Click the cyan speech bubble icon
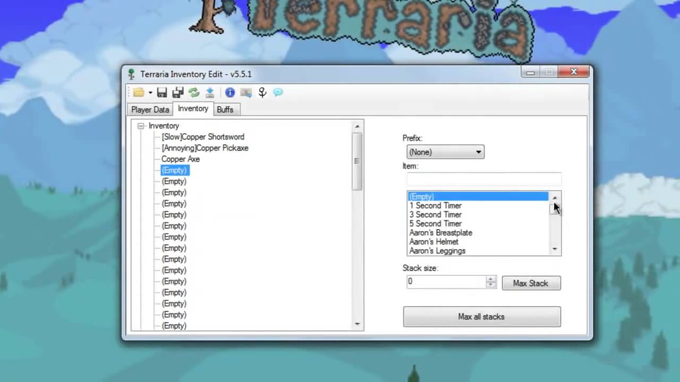 pos(278,93)
